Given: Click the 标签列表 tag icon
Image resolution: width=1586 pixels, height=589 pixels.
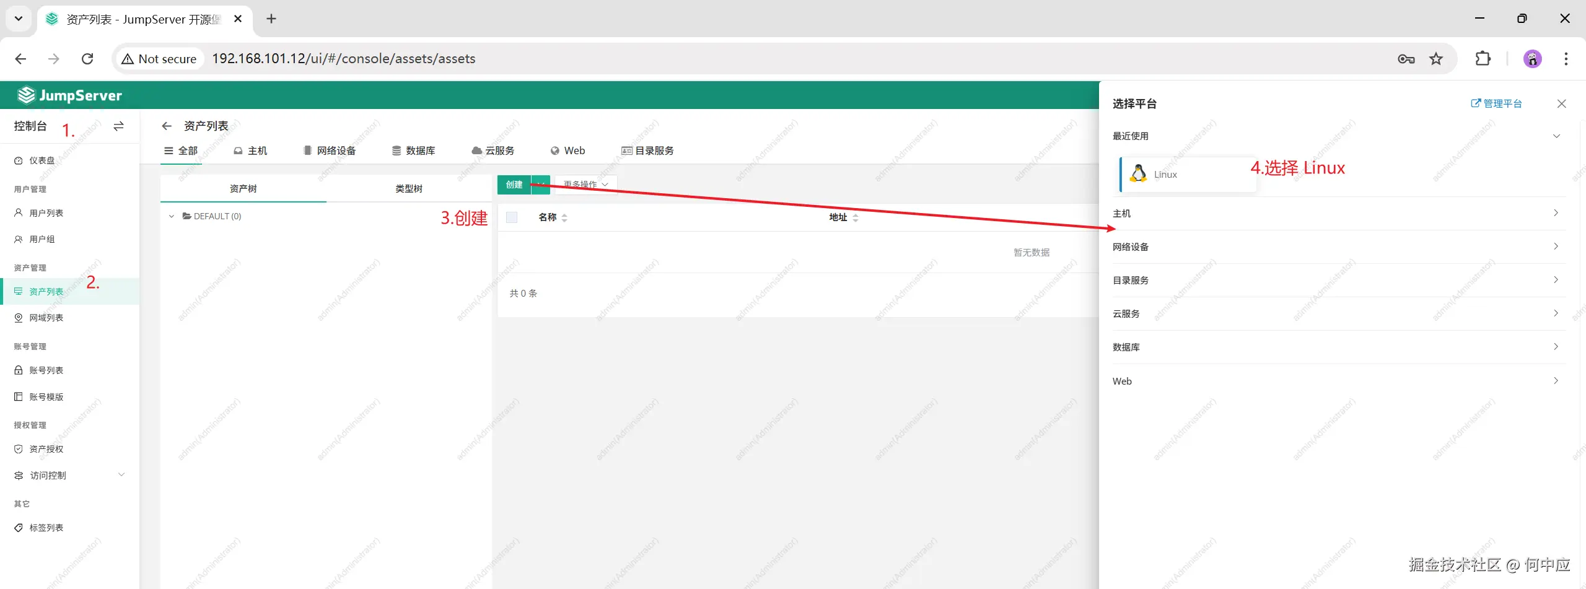Looking at the screenshot, I should click(x=19, y=527).
